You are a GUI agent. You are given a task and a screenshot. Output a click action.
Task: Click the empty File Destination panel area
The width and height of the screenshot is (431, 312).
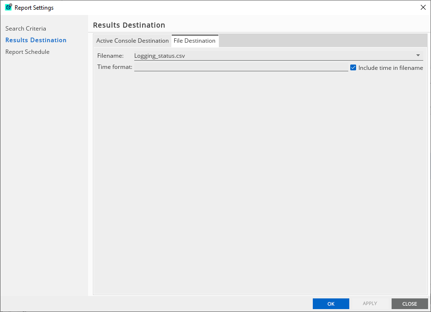[x=259, y=184]
